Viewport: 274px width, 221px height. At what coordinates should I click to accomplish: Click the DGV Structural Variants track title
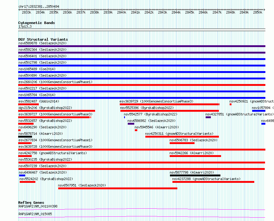point(43,39)
